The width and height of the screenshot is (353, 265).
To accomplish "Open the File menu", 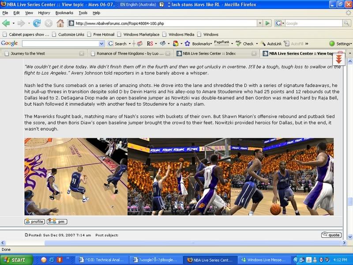I will [5, 13].
